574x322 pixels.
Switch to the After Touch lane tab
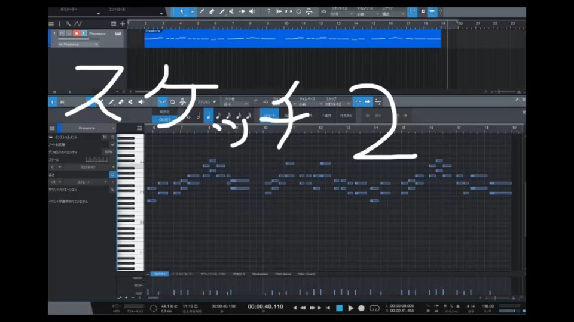coord(306,274)
